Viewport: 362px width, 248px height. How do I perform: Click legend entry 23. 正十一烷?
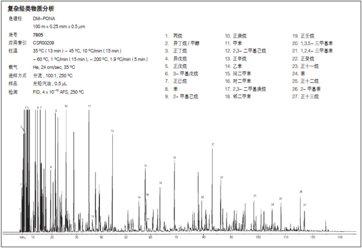pos(305,66)
